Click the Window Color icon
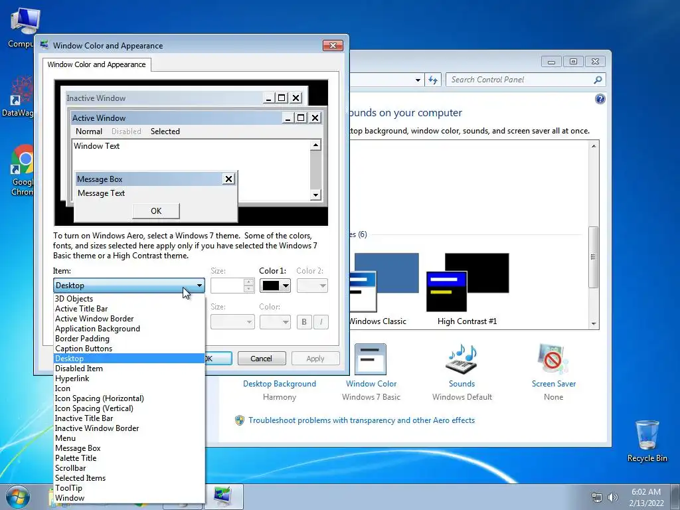Screen dimensions: 680x510 tap(371, 359)
